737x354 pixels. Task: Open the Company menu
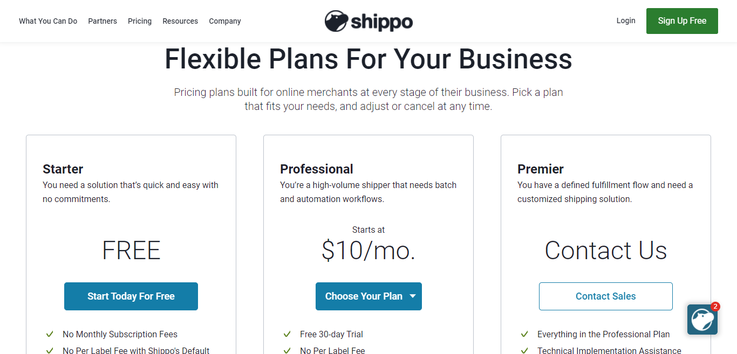coord(225,21)
